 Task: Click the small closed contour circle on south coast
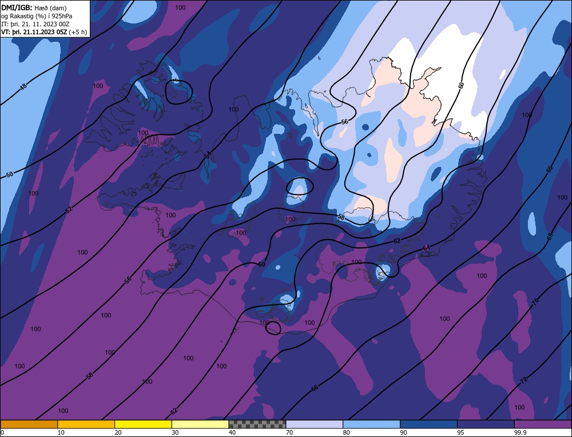pyautogui.click(x=273, y=328)
